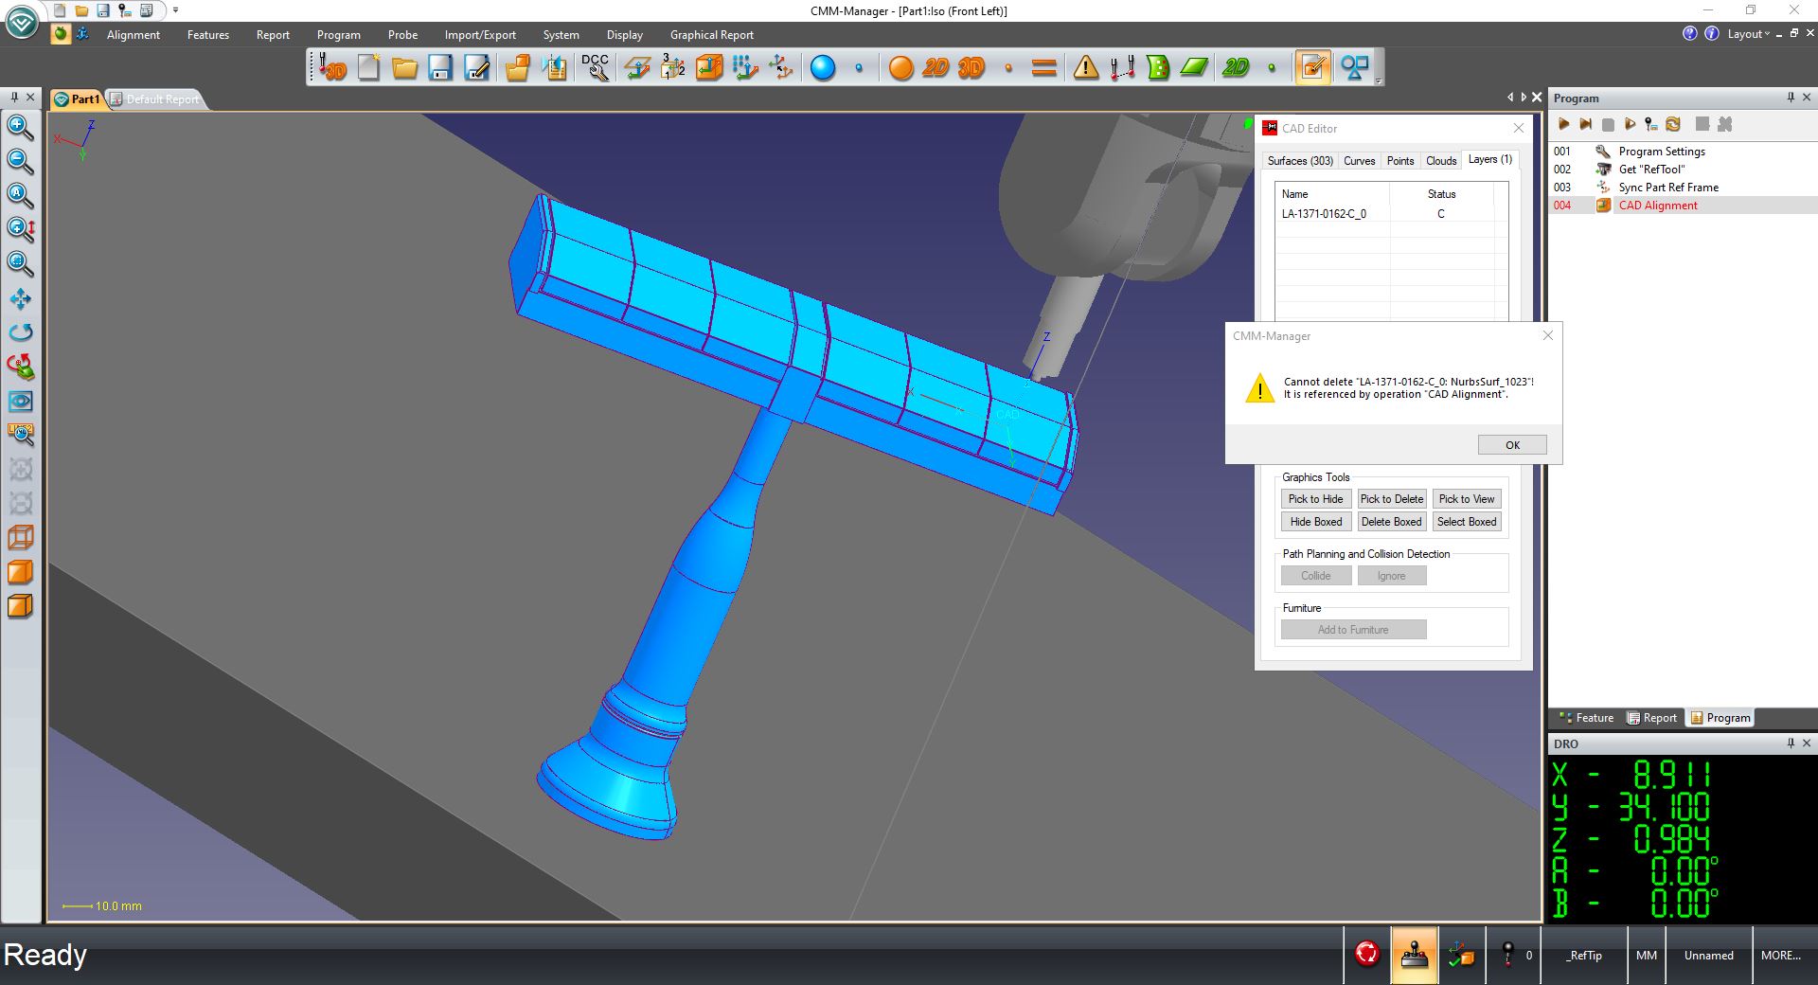Expand the quick access toolbar dropdown
Screen dimensions: 1818x985
(x=175, y=10)
